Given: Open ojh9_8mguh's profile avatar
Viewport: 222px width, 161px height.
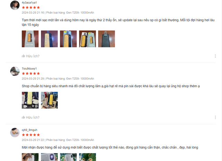Looking at the screenshot, I should pos(15,133).
